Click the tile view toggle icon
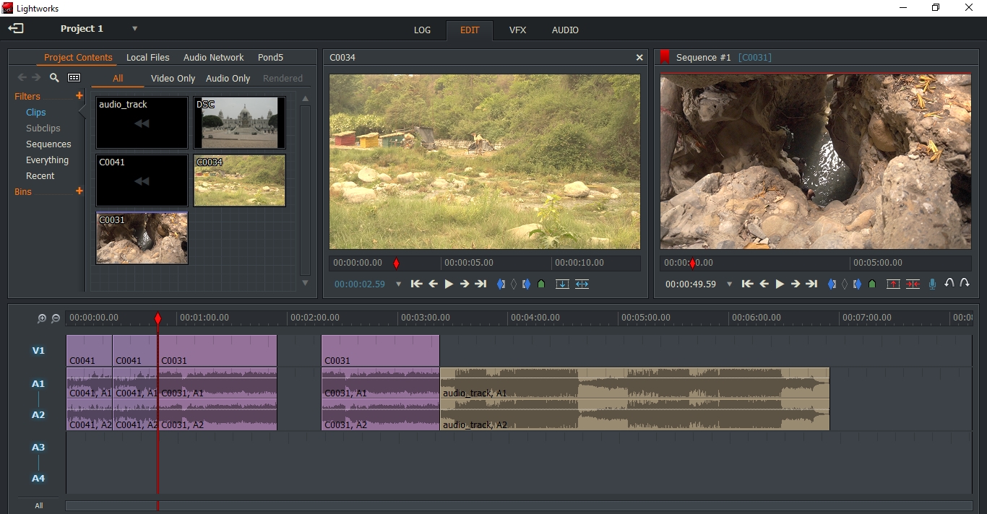987x514 pixels. click(74, 78)
